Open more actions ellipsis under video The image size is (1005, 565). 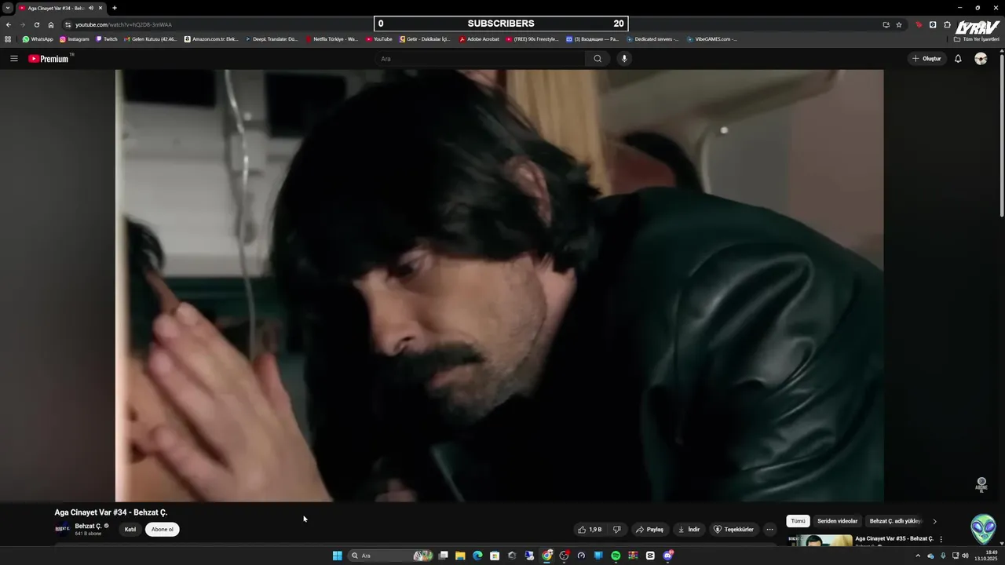[769, 530]
